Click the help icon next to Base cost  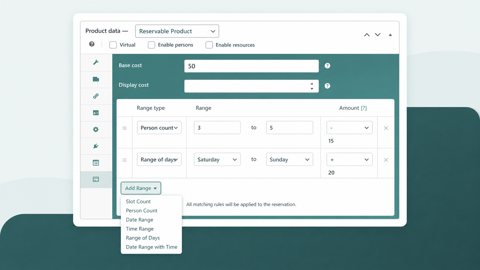click(327, 66)
